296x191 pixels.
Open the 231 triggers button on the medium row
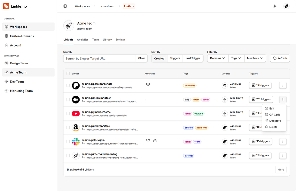(261, 99)
